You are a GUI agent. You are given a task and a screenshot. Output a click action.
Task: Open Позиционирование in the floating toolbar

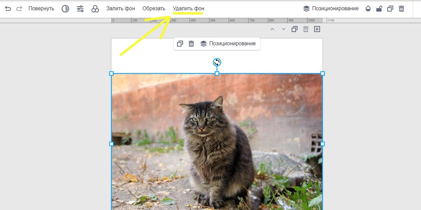(x=228, y=44)
